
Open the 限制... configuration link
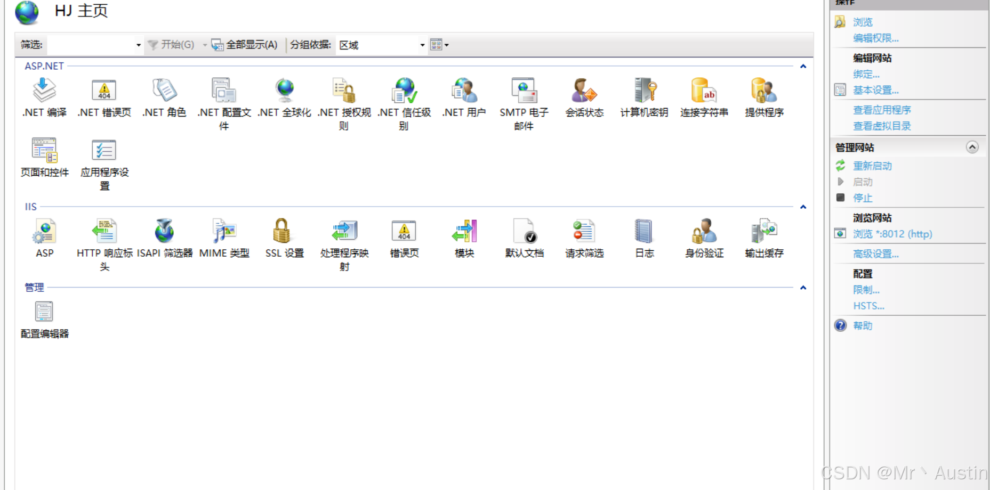(866, 290)
